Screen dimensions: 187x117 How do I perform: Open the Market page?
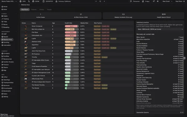tap(5, 37)
